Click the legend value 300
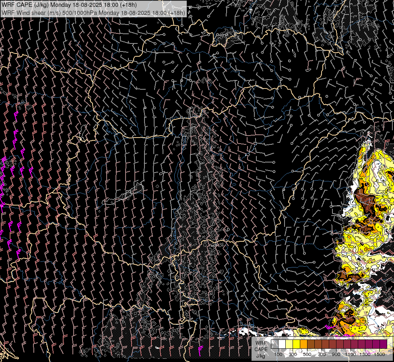This screenshot has width=394, height=362. click(293, 354)
